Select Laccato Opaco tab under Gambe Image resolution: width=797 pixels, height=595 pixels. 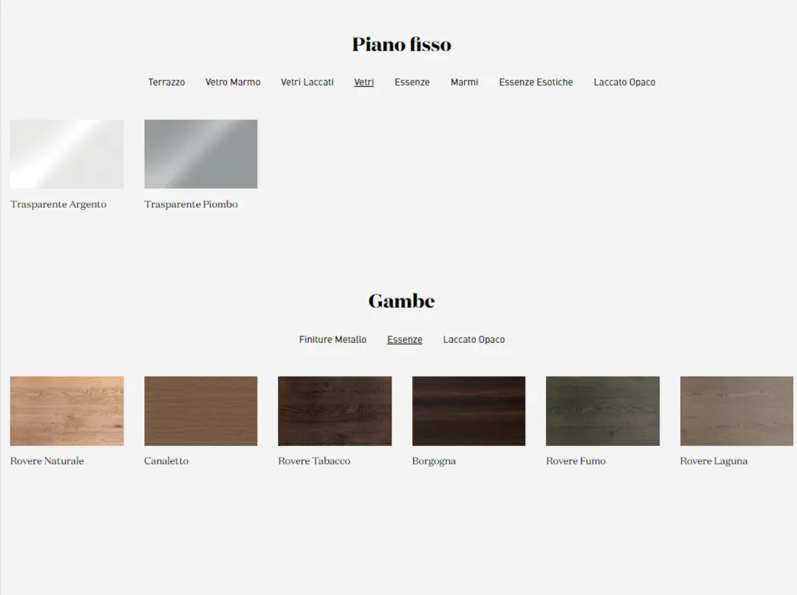tap(474, 340)
